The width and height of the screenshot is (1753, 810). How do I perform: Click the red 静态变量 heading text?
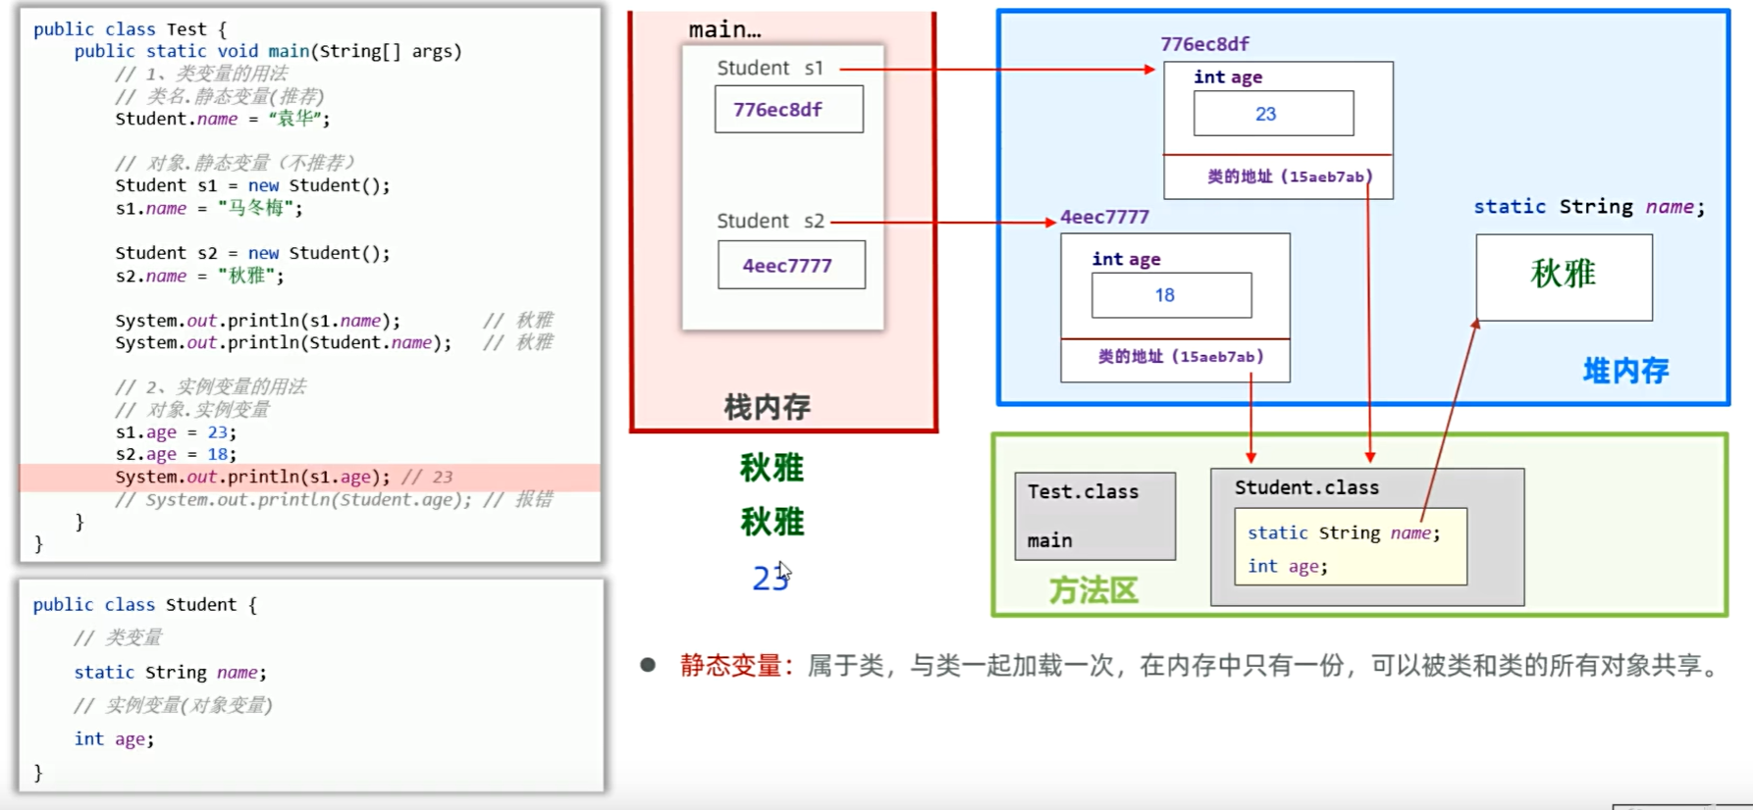pos(731,666)
